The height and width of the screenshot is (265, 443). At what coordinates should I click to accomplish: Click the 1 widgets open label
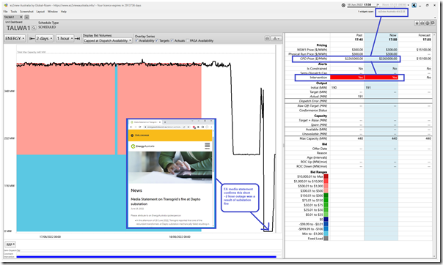pyautogui.click(x=365, y=12)
